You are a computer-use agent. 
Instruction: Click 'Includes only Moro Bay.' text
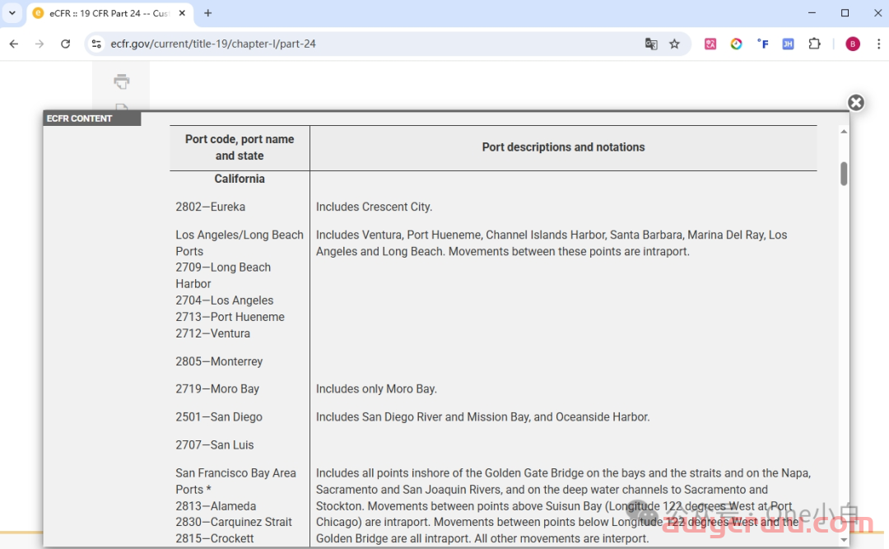[376, 388]
